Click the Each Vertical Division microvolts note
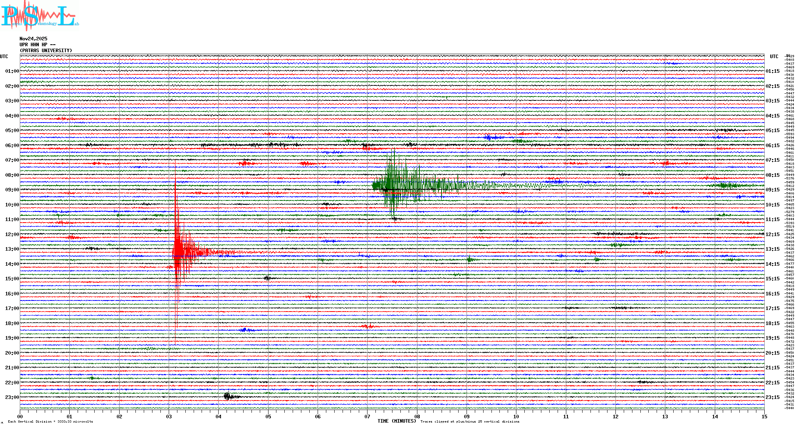Screen dimensions: 796x427 [x=50, y=421]
